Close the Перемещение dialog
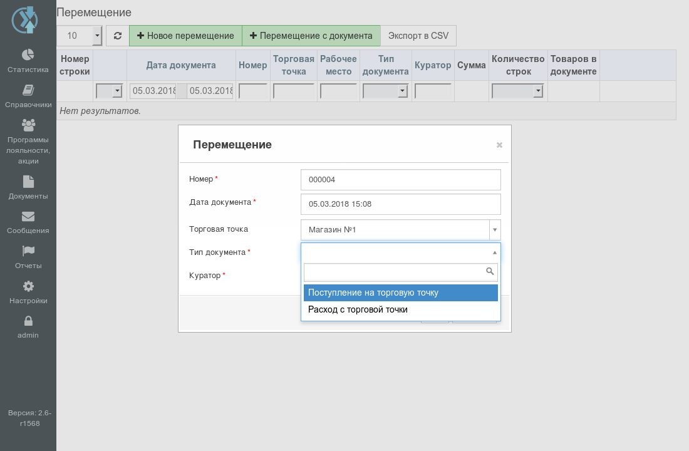The image size is (689, 451). (499, 145)
